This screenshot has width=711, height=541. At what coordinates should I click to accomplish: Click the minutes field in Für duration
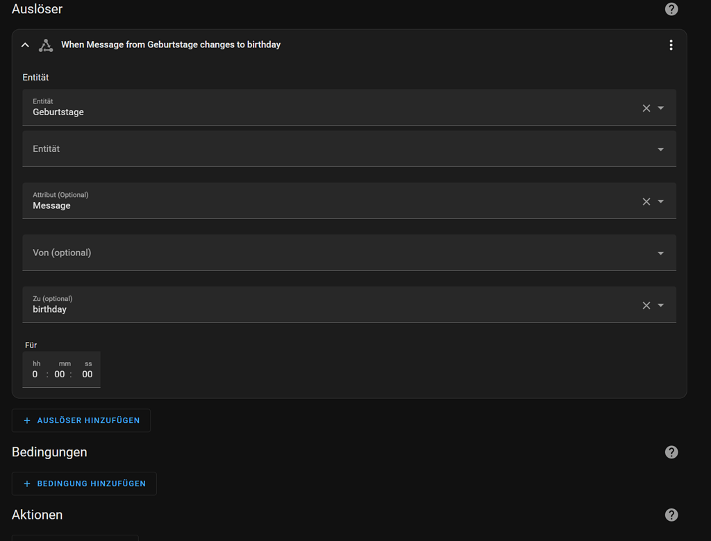pos(60,374)
